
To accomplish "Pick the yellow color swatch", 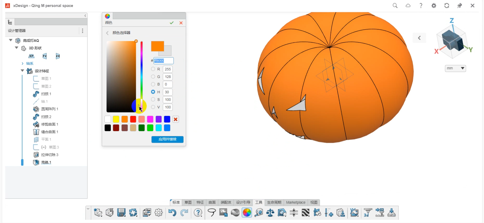I will [116, 119].
